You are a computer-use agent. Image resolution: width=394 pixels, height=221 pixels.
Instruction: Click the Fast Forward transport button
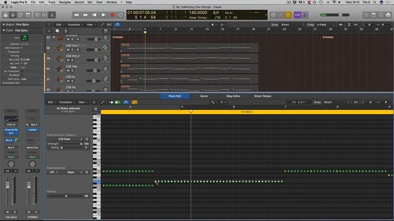pyautogui.click(x=86, y=15)
